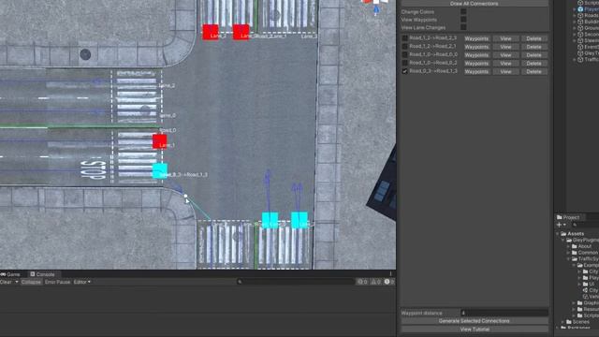Expand the About folder
The height and width of the screenshot is (337, 599).
568,246
